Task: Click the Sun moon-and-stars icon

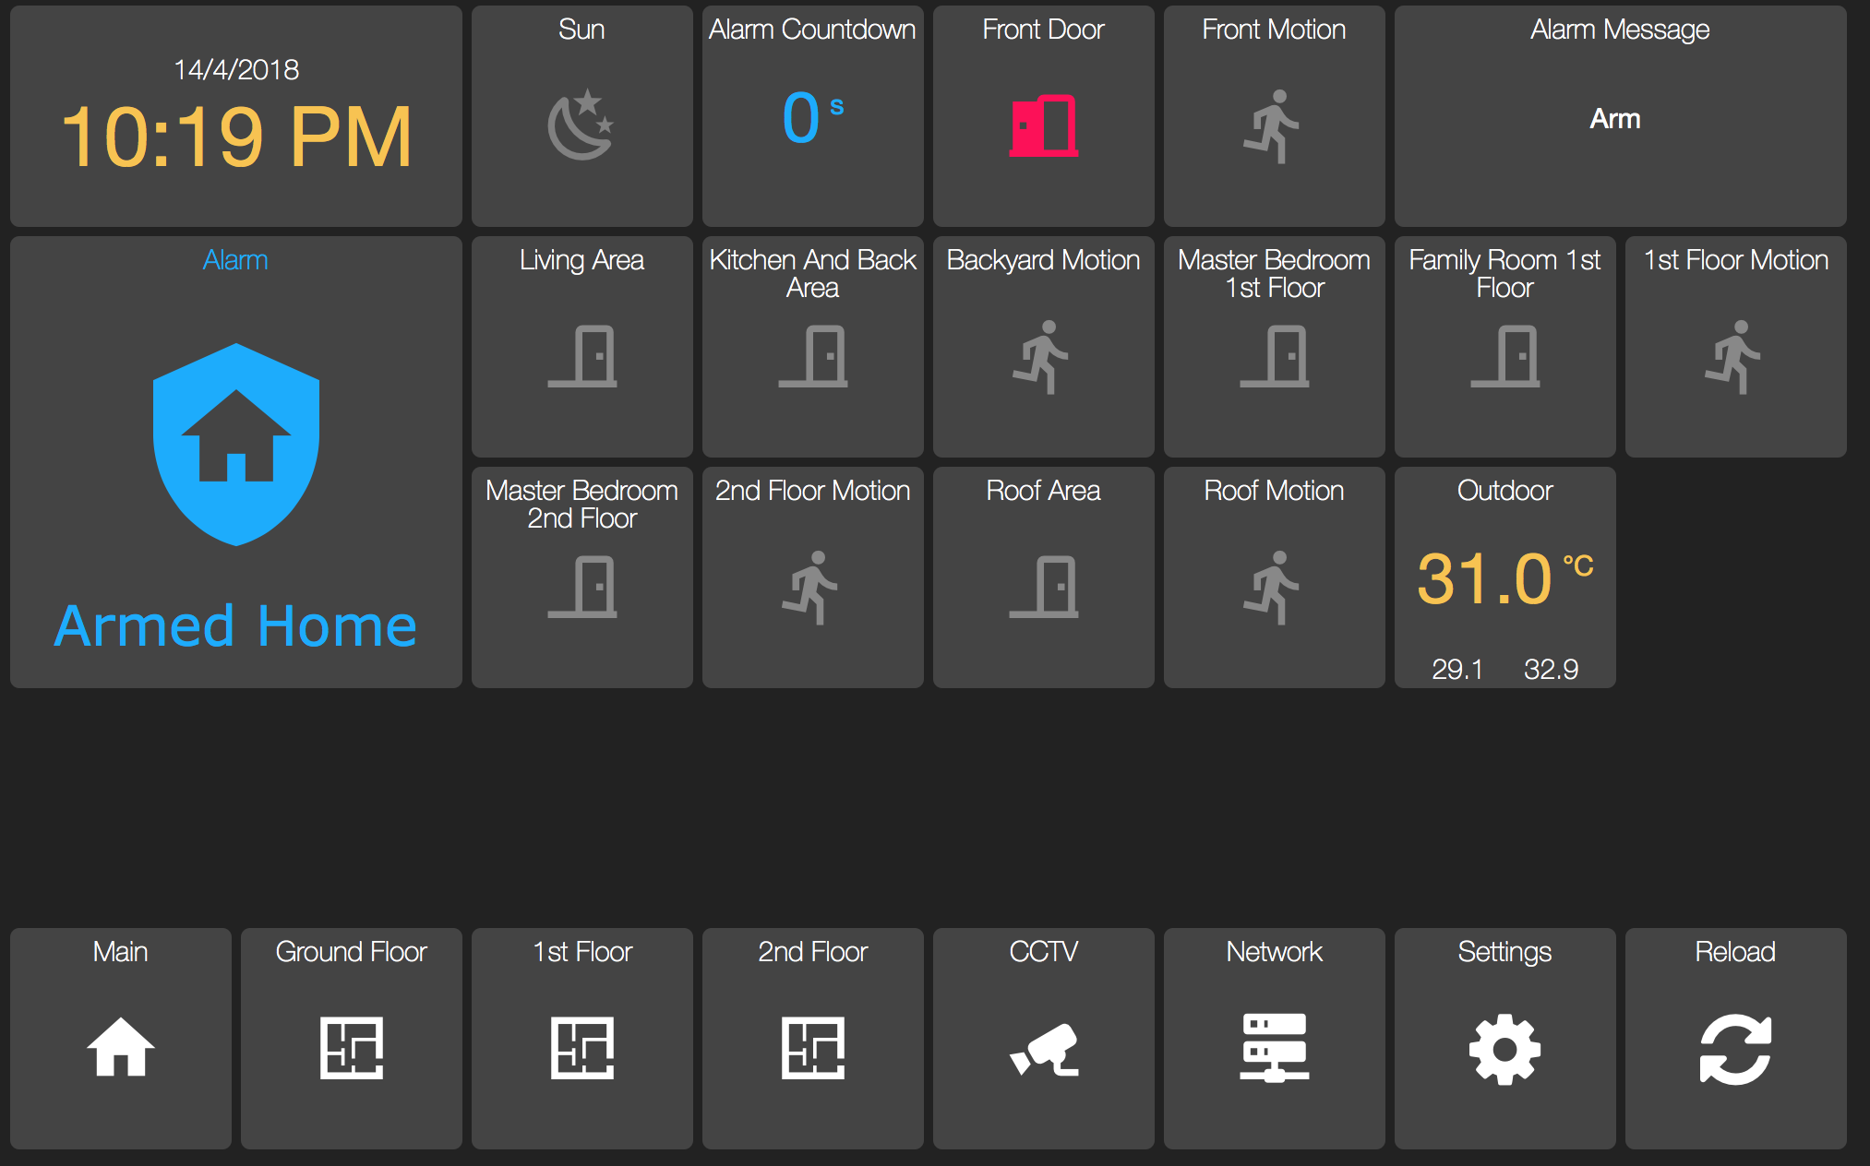Action: 581,125
